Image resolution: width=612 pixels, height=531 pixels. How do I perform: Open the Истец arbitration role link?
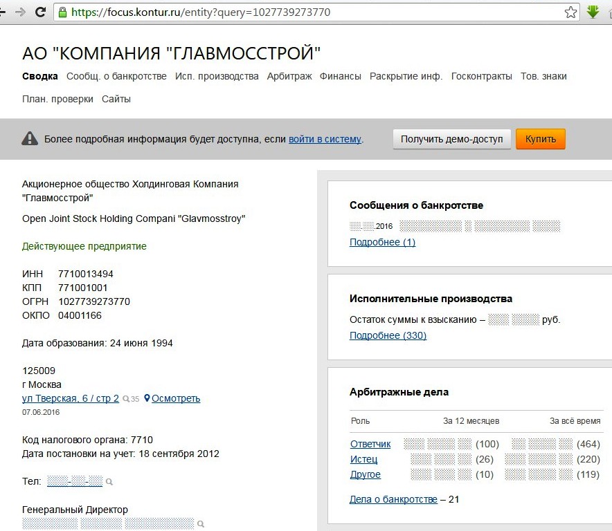pos(363,459)
